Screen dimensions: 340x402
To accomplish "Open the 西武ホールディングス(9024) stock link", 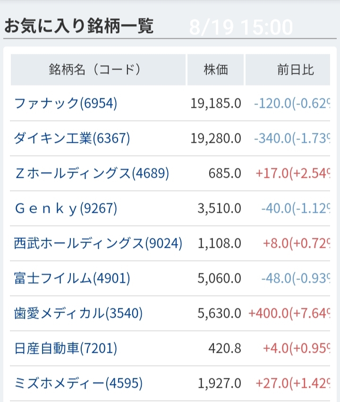I will click(x=98, y=243).
